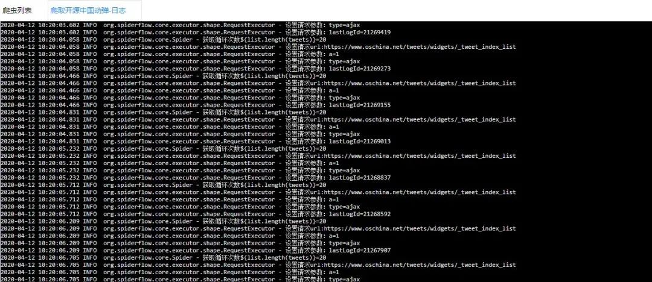Viewport: 652px width, 282px height.
Task: Click the oschina URL in the 10:20:04.466 log line
Action: (420, 83)
